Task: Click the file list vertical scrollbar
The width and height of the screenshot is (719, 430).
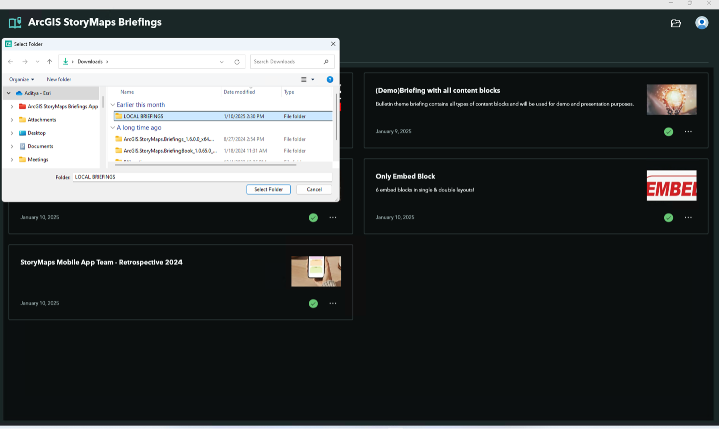Action: (336, 116)
